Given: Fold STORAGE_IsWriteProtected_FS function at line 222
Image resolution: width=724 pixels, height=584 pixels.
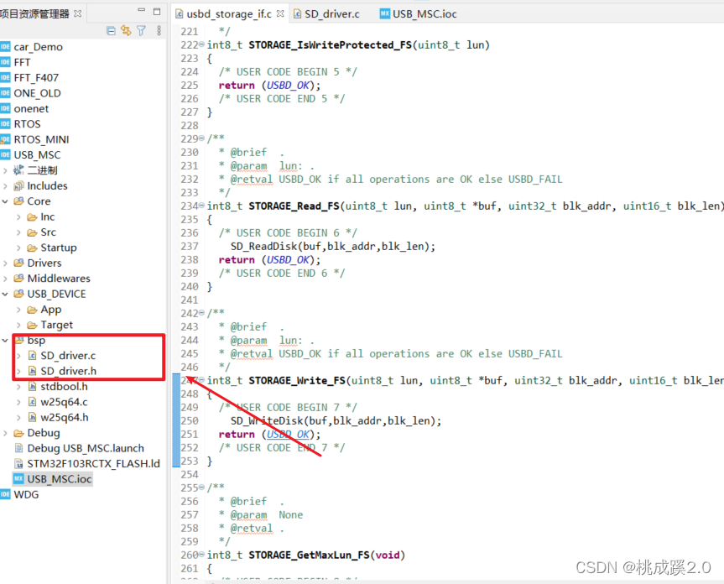Looking at the screenshot, I should pyautogui.click(x=201, y=44).
